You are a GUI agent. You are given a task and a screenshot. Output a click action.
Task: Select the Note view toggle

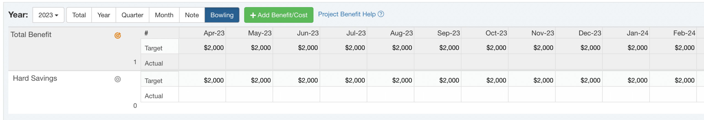[x=192, y=15]
